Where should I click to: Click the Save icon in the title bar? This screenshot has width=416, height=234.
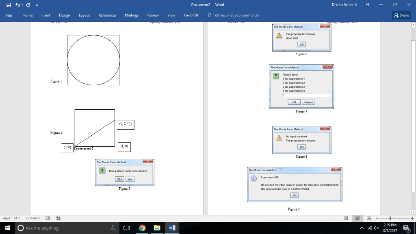pos(9,5)
